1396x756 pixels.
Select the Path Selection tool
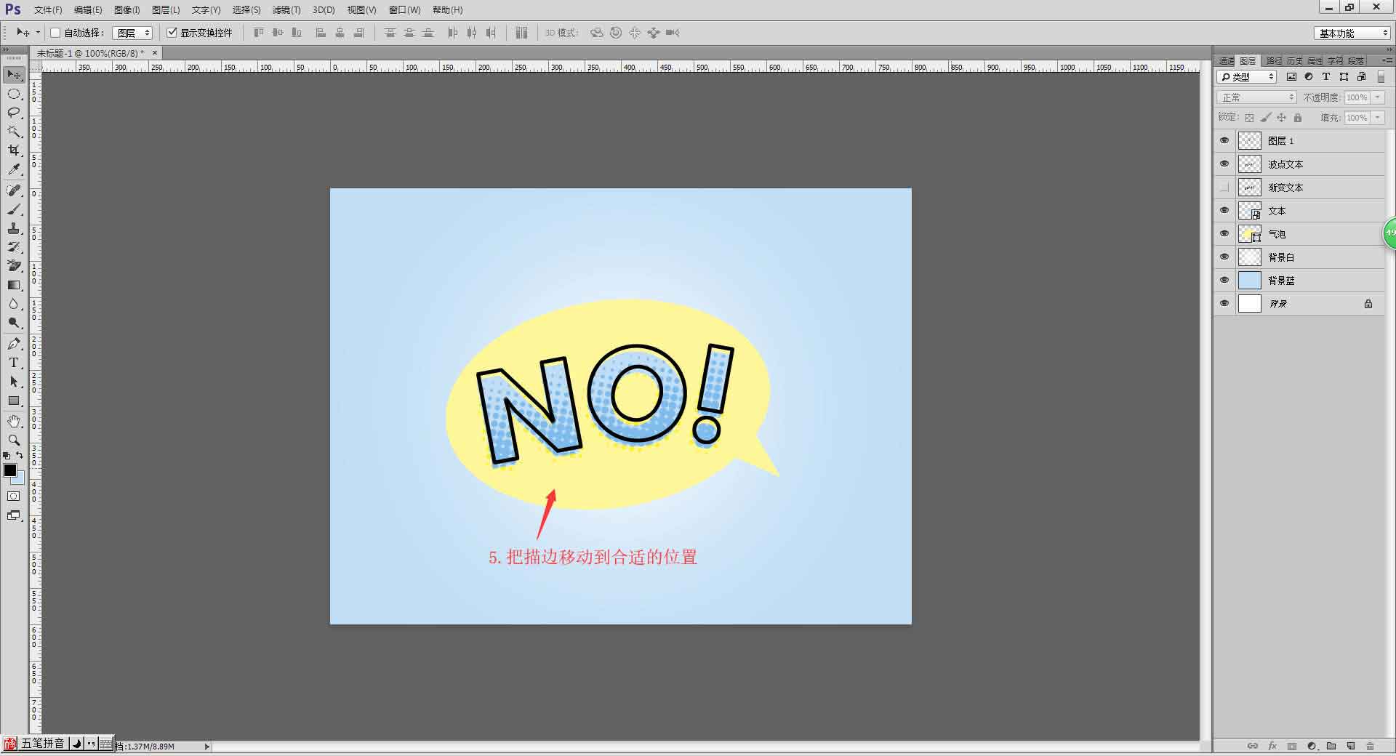tap(14, 382)
